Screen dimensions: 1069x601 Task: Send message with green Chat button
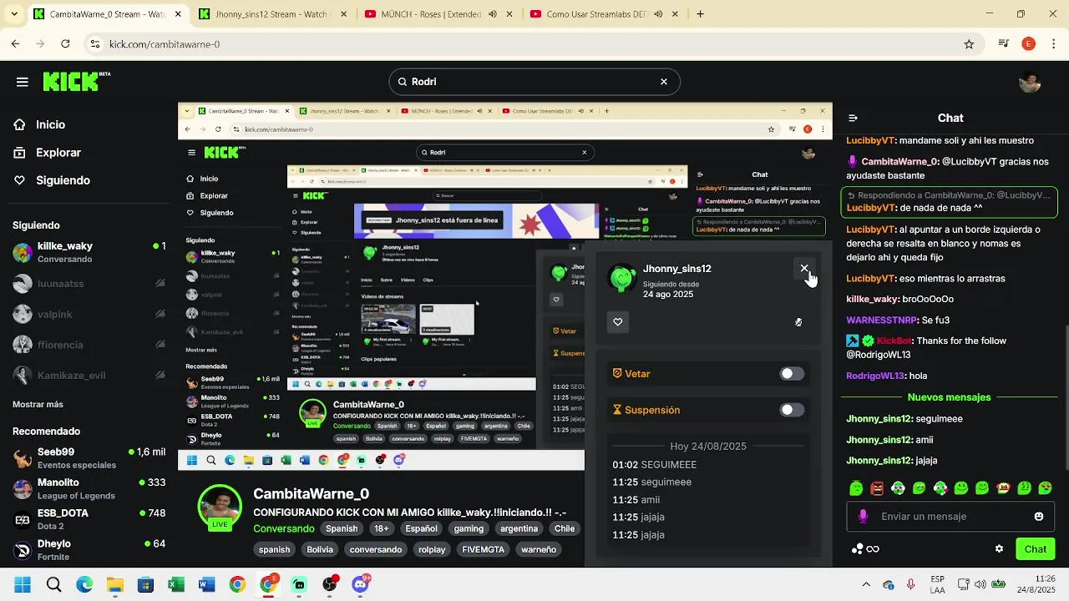tap(1036, 549)
